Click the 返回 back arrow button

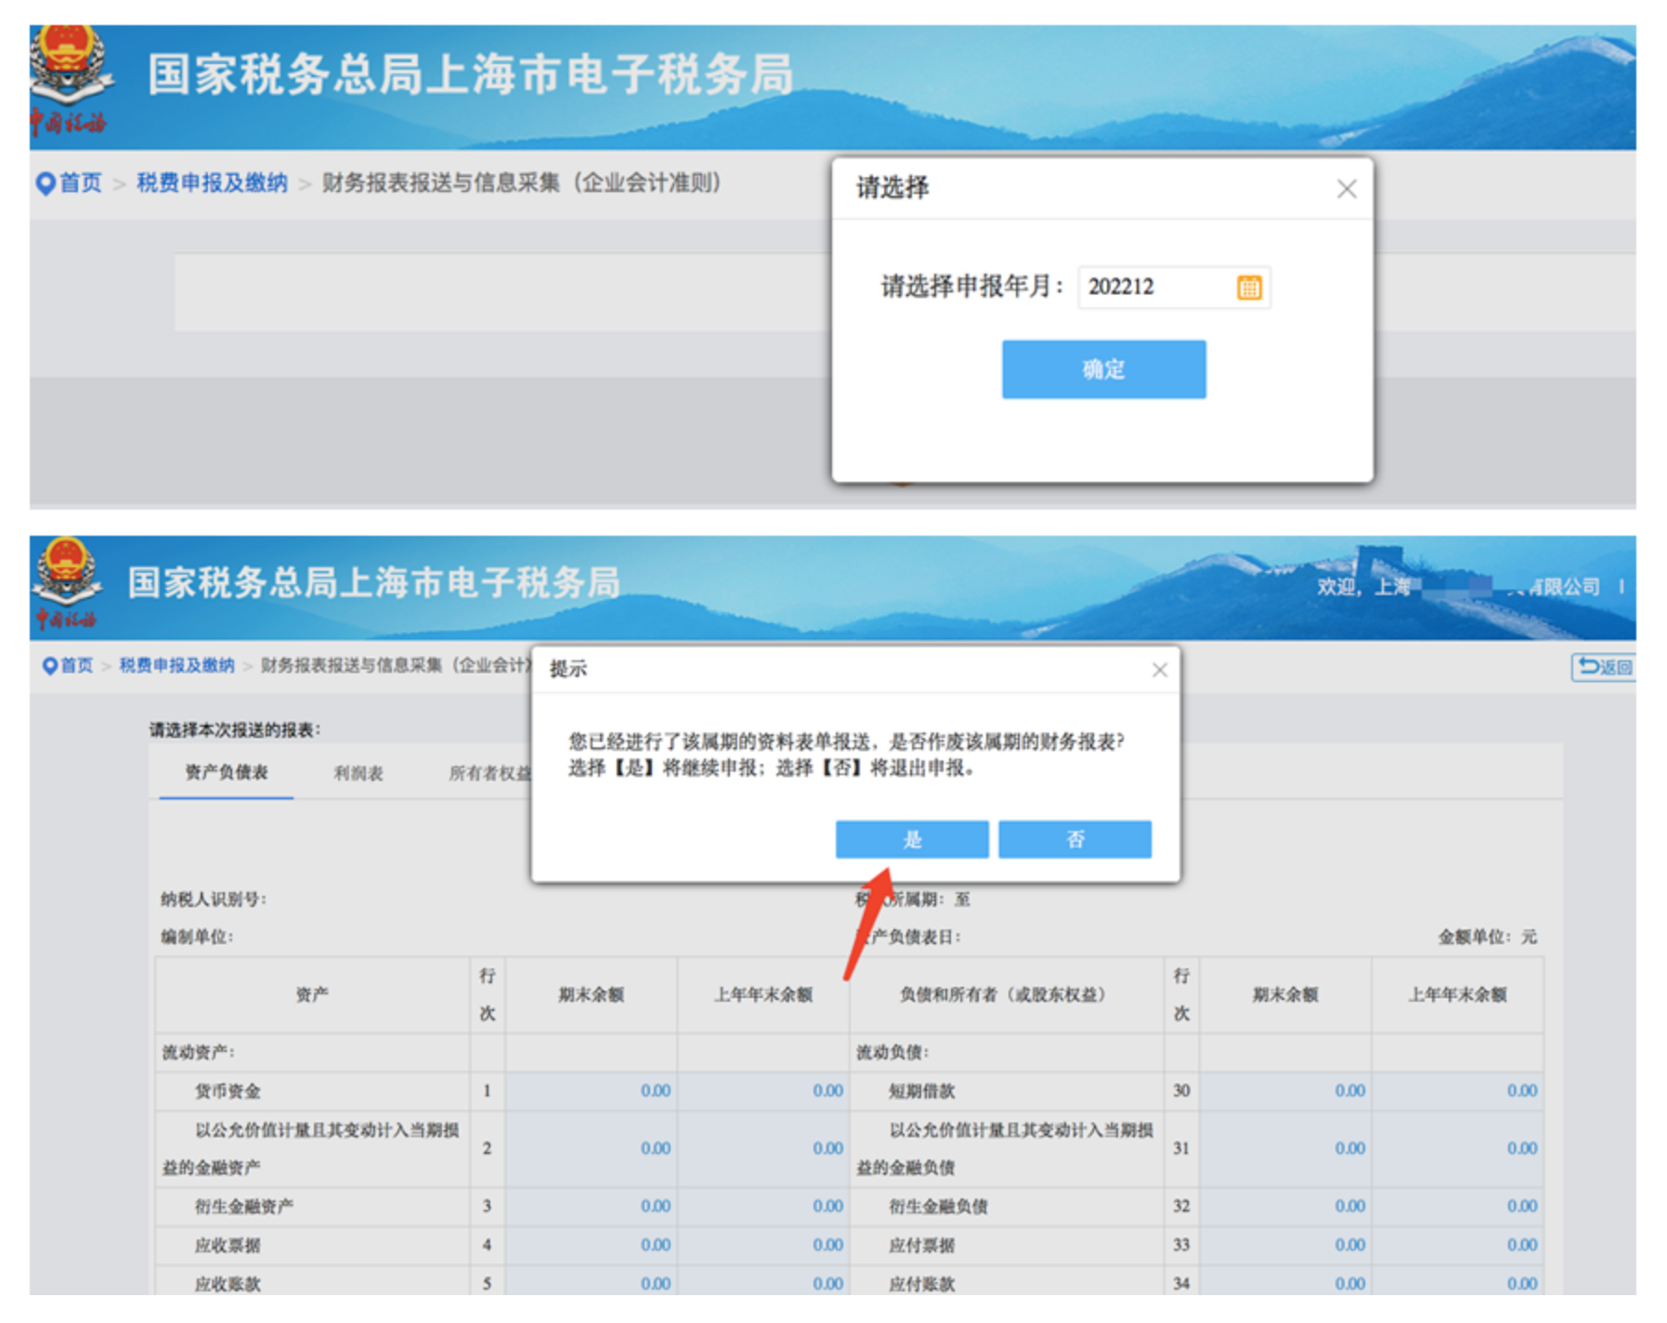(1603, 667)
